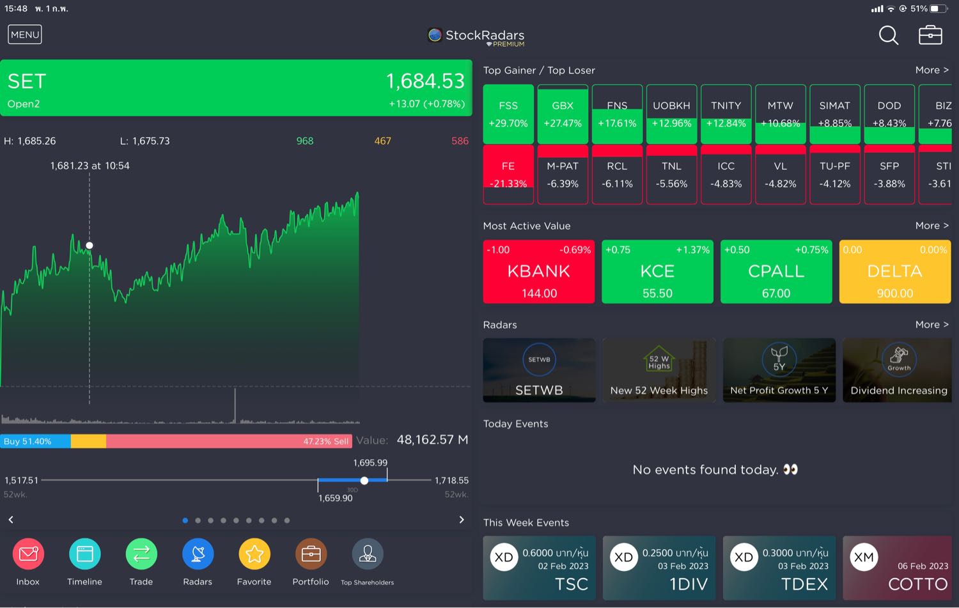Select top gainer MTW tile
Screen dimensions: 959x608
point(781,114)
